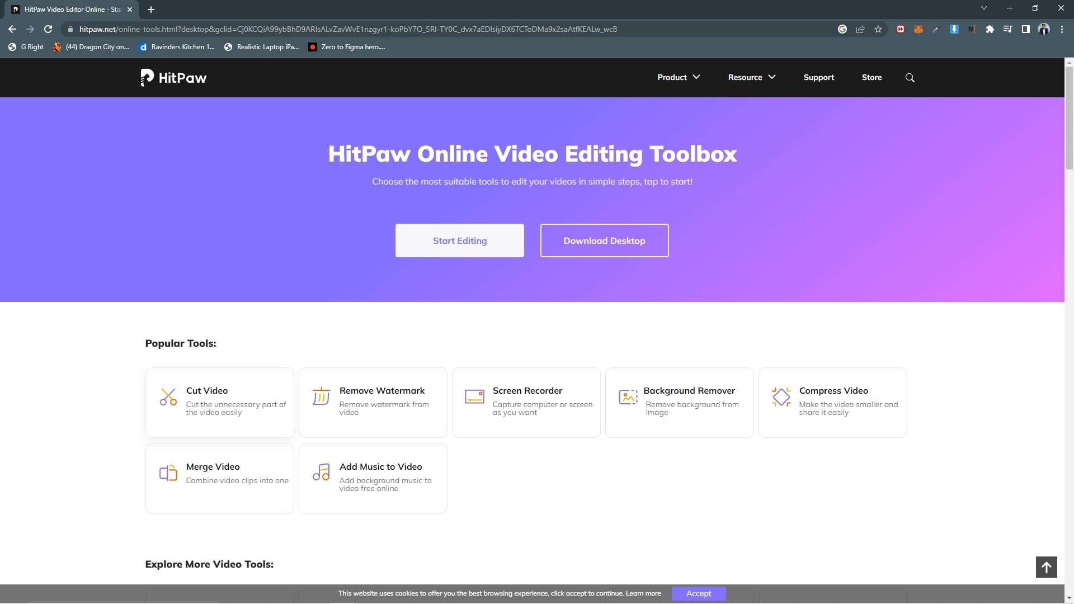Screen dimensions: 1074x604
Task: Click the Start Editing button
Action: [459, 240]
